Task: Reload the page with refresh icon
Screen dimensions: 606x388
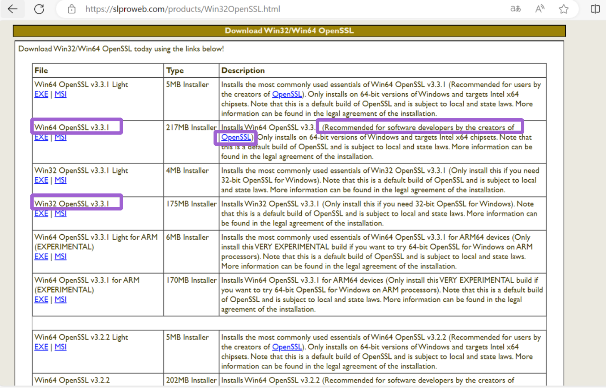Action: (x=39, y=9)
